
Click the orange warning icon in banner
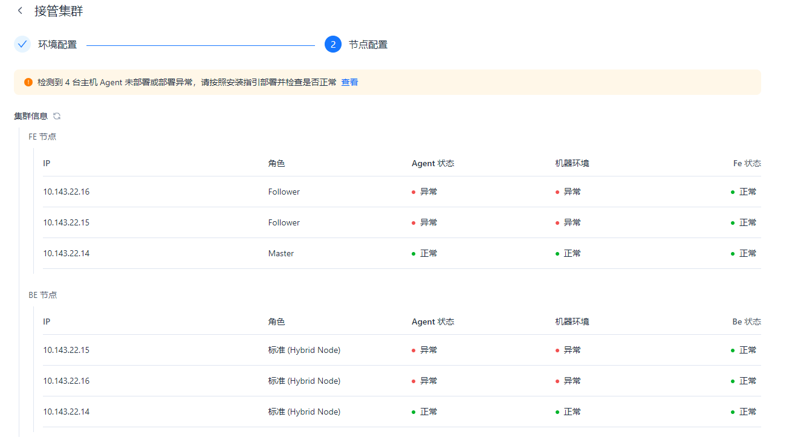click(28, 82)
